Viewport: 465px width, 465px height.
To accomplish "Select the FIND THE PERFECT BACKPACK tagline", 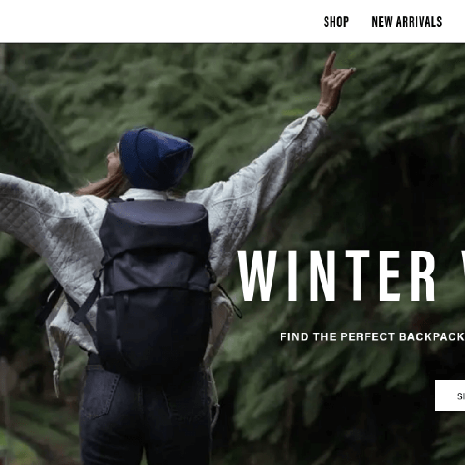I will coord(372,336).
